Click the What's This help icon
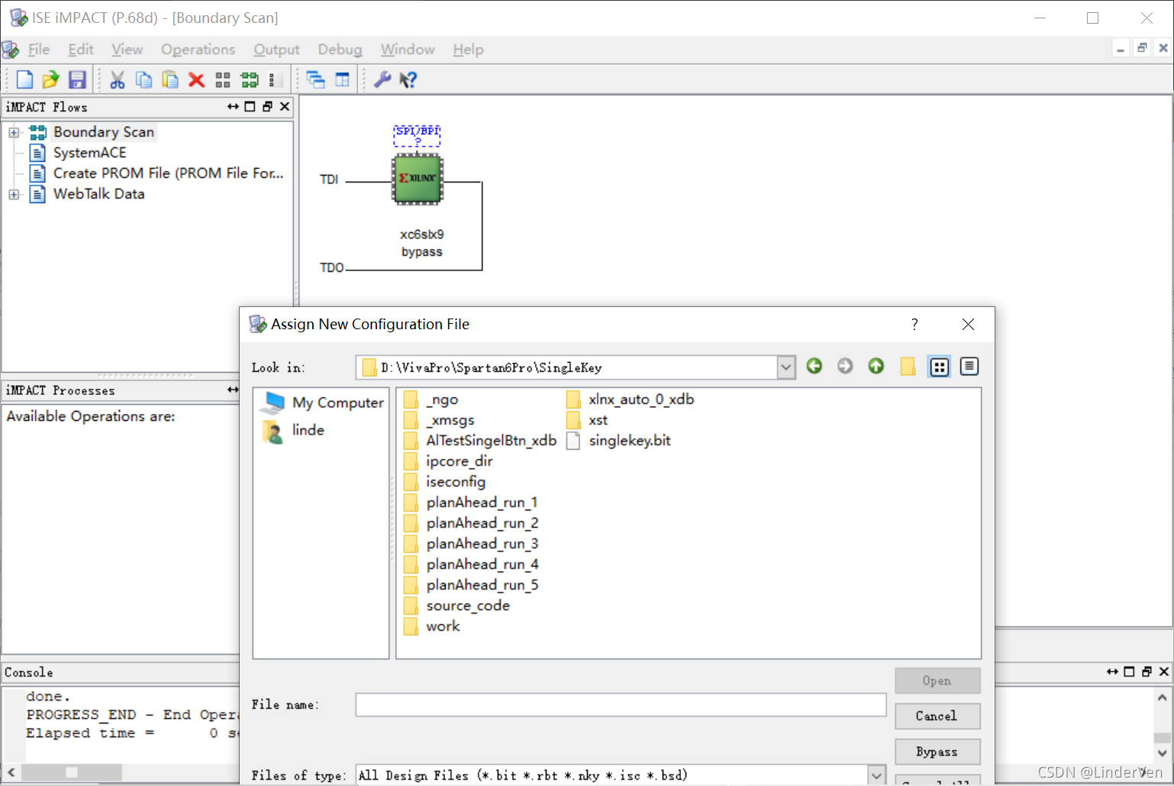 408,79
